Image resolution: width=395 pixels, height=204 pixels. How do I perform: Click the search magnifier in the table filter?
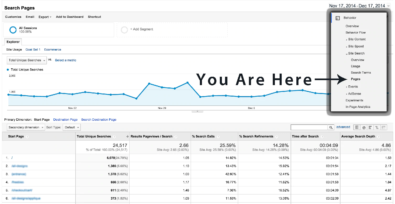[332, 127]
